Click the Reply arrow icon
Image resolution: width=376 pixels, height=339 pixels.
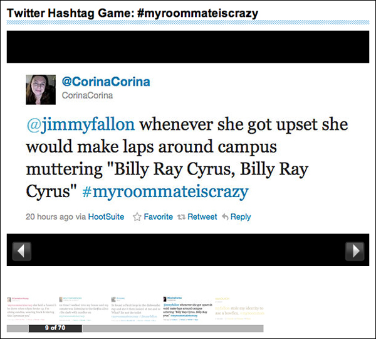coord(224,217)
